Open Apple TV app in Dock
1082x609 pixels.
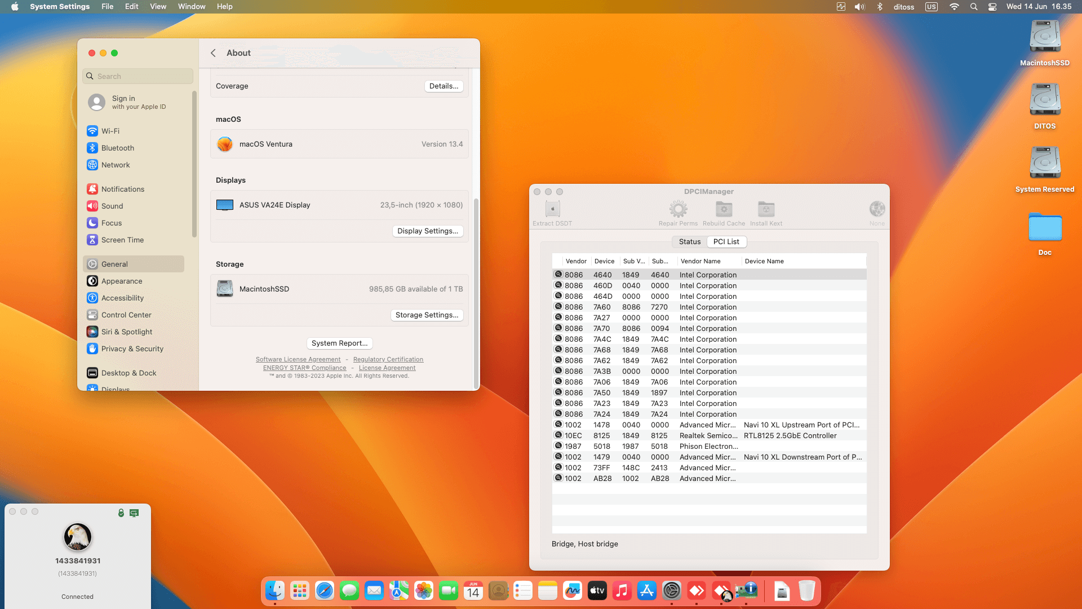[597, 591]
